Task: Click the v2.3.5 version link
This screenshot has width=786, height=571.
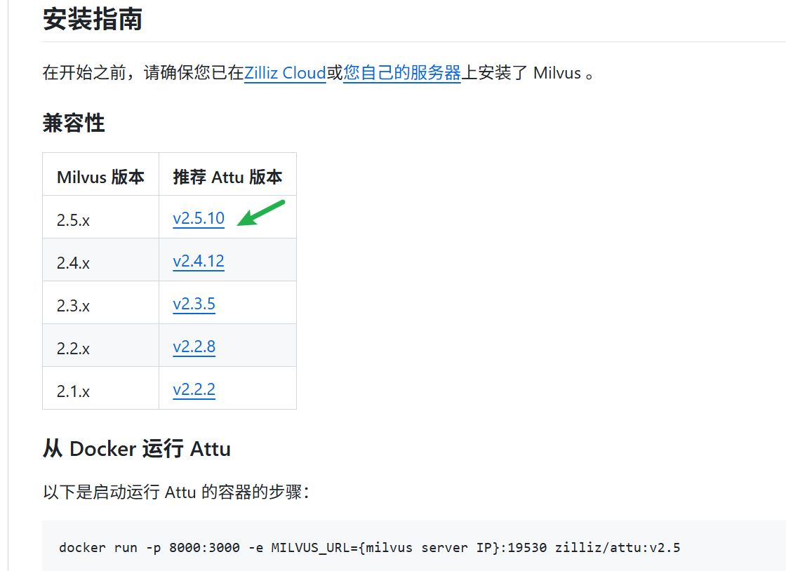Action: [194, 304]
